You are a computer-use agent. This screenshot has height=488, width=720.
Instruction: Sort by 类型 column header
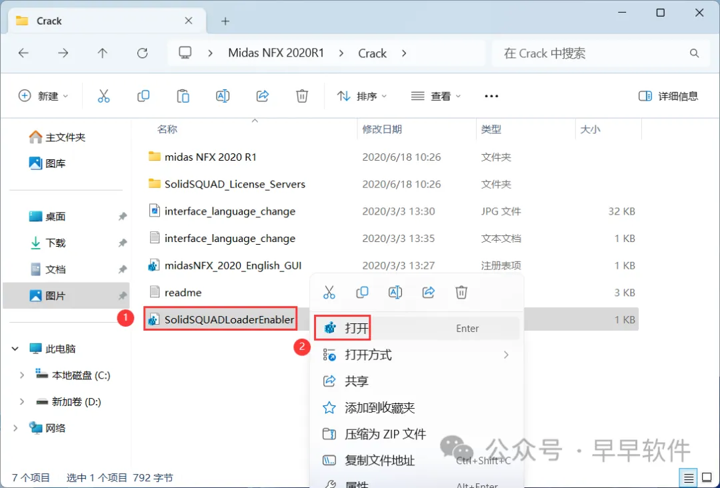tap(491, 129)
